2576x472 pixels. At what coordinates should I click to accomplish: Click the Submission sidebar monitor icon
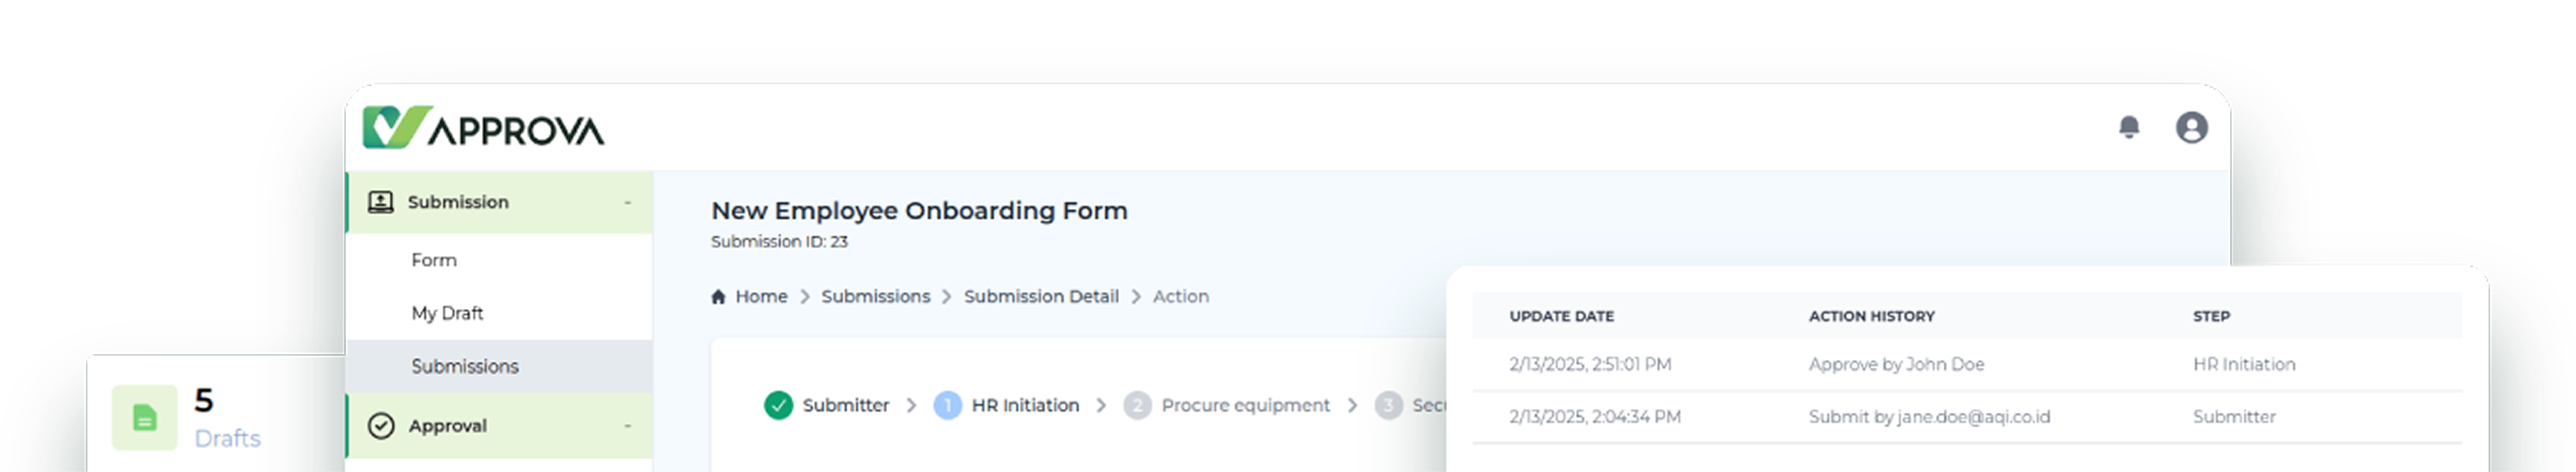(380, 202)
